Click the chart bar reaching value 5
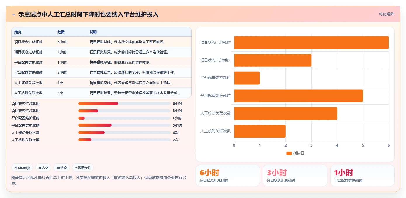This screenshot has height=198, width=406. (299, 96)
